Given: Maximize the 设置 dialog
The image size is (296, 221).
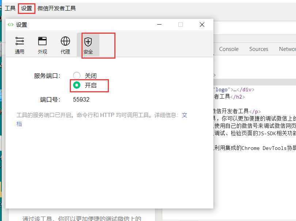Looking at the screenshot, I should tap(181, 25).
